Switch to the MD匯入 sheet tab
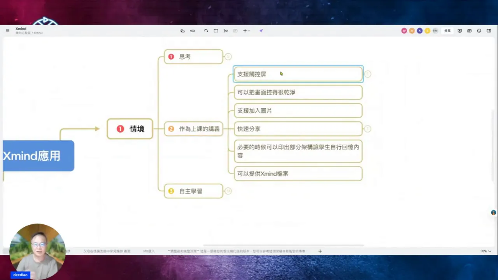The image size is (498, 280). [149, 251]
